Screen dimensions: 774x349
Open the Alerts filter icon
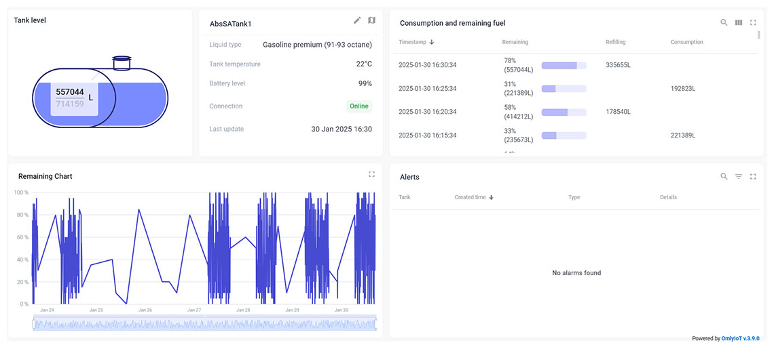(739, 176)
